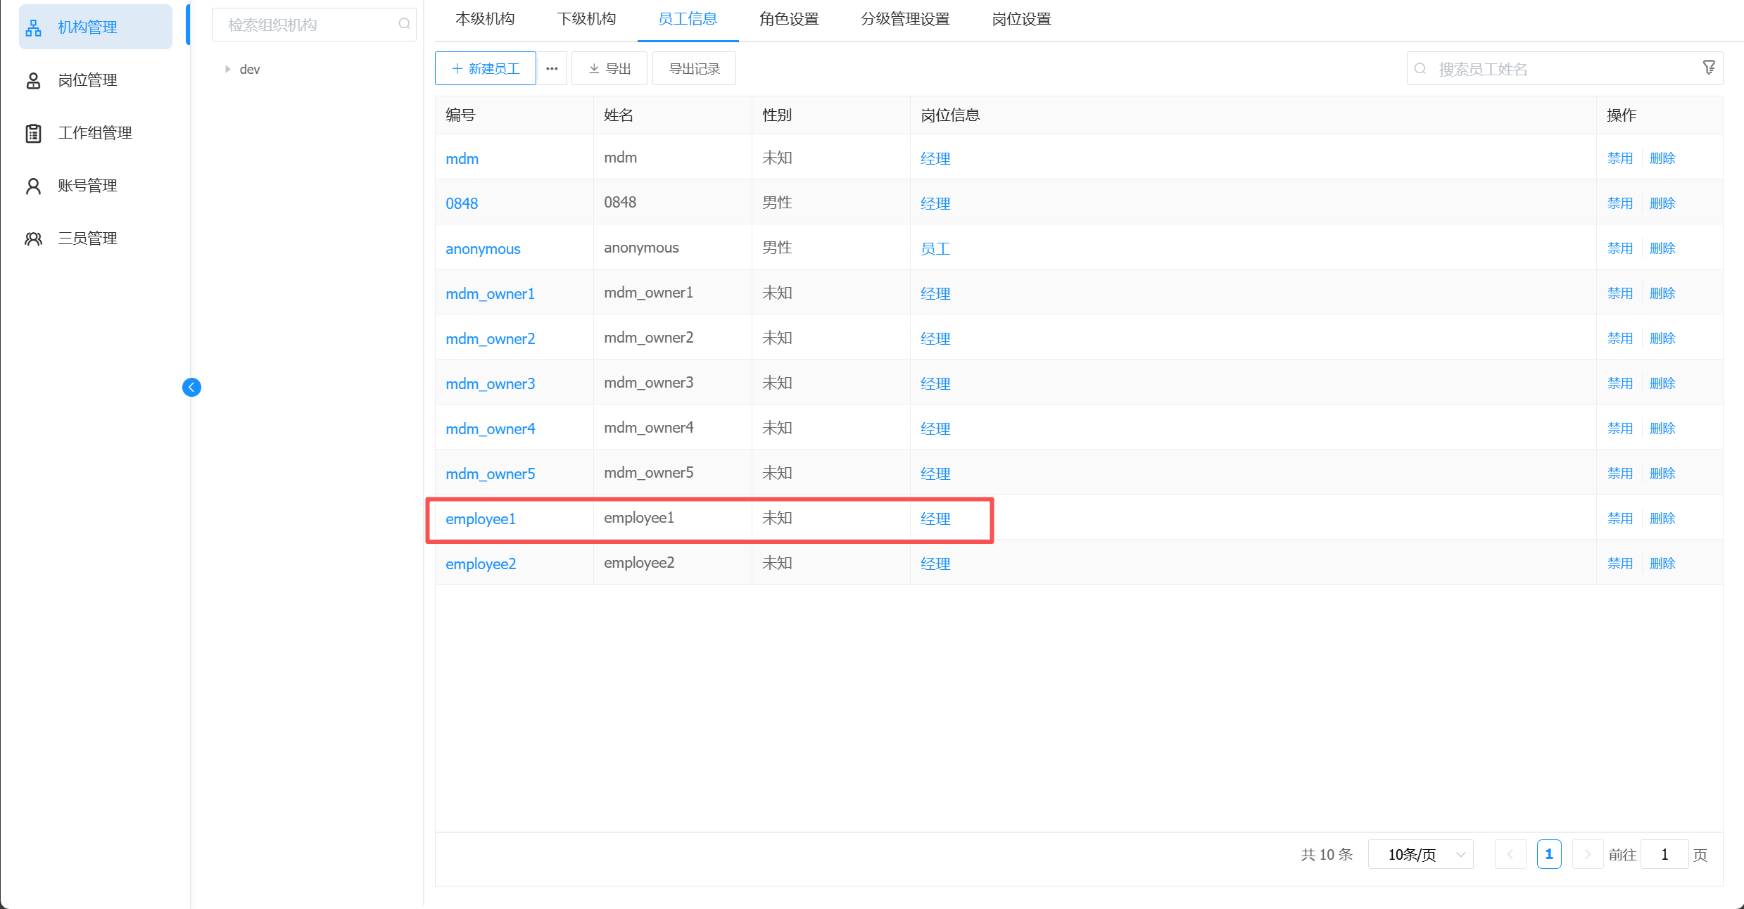Select the 工作组管理 clipboard icon
Viewport: 1744px width, 909px height.
pos(33,133)
